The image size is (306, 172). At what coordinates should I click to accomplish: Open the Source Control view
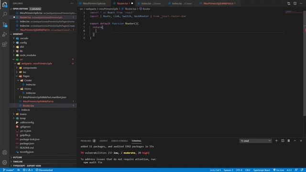(x=4, y=24)
